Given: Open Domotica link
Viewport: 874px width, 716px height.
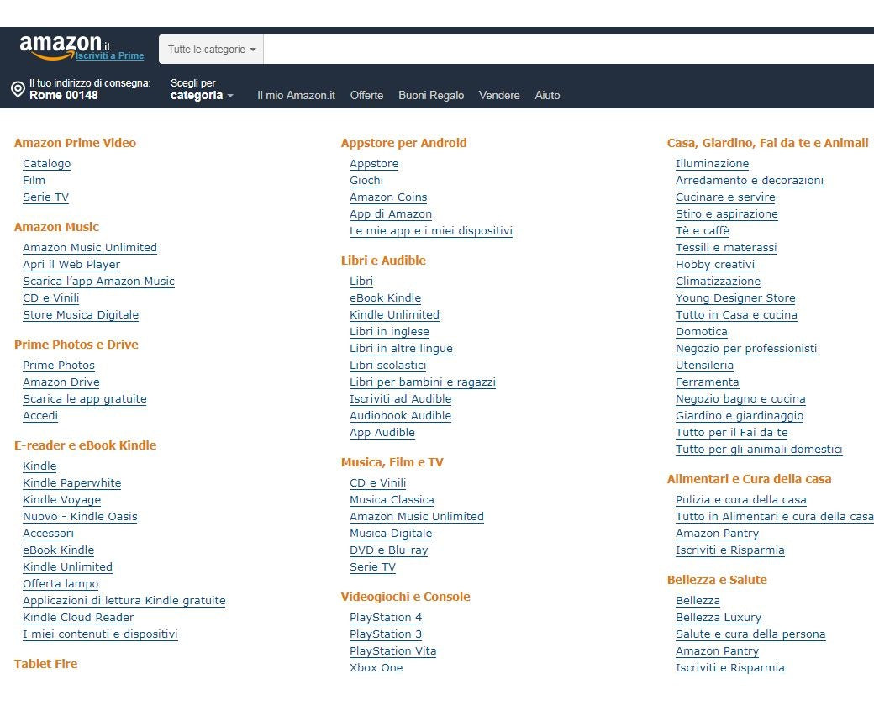Looking at the screenshot, I should coord(701,332).
